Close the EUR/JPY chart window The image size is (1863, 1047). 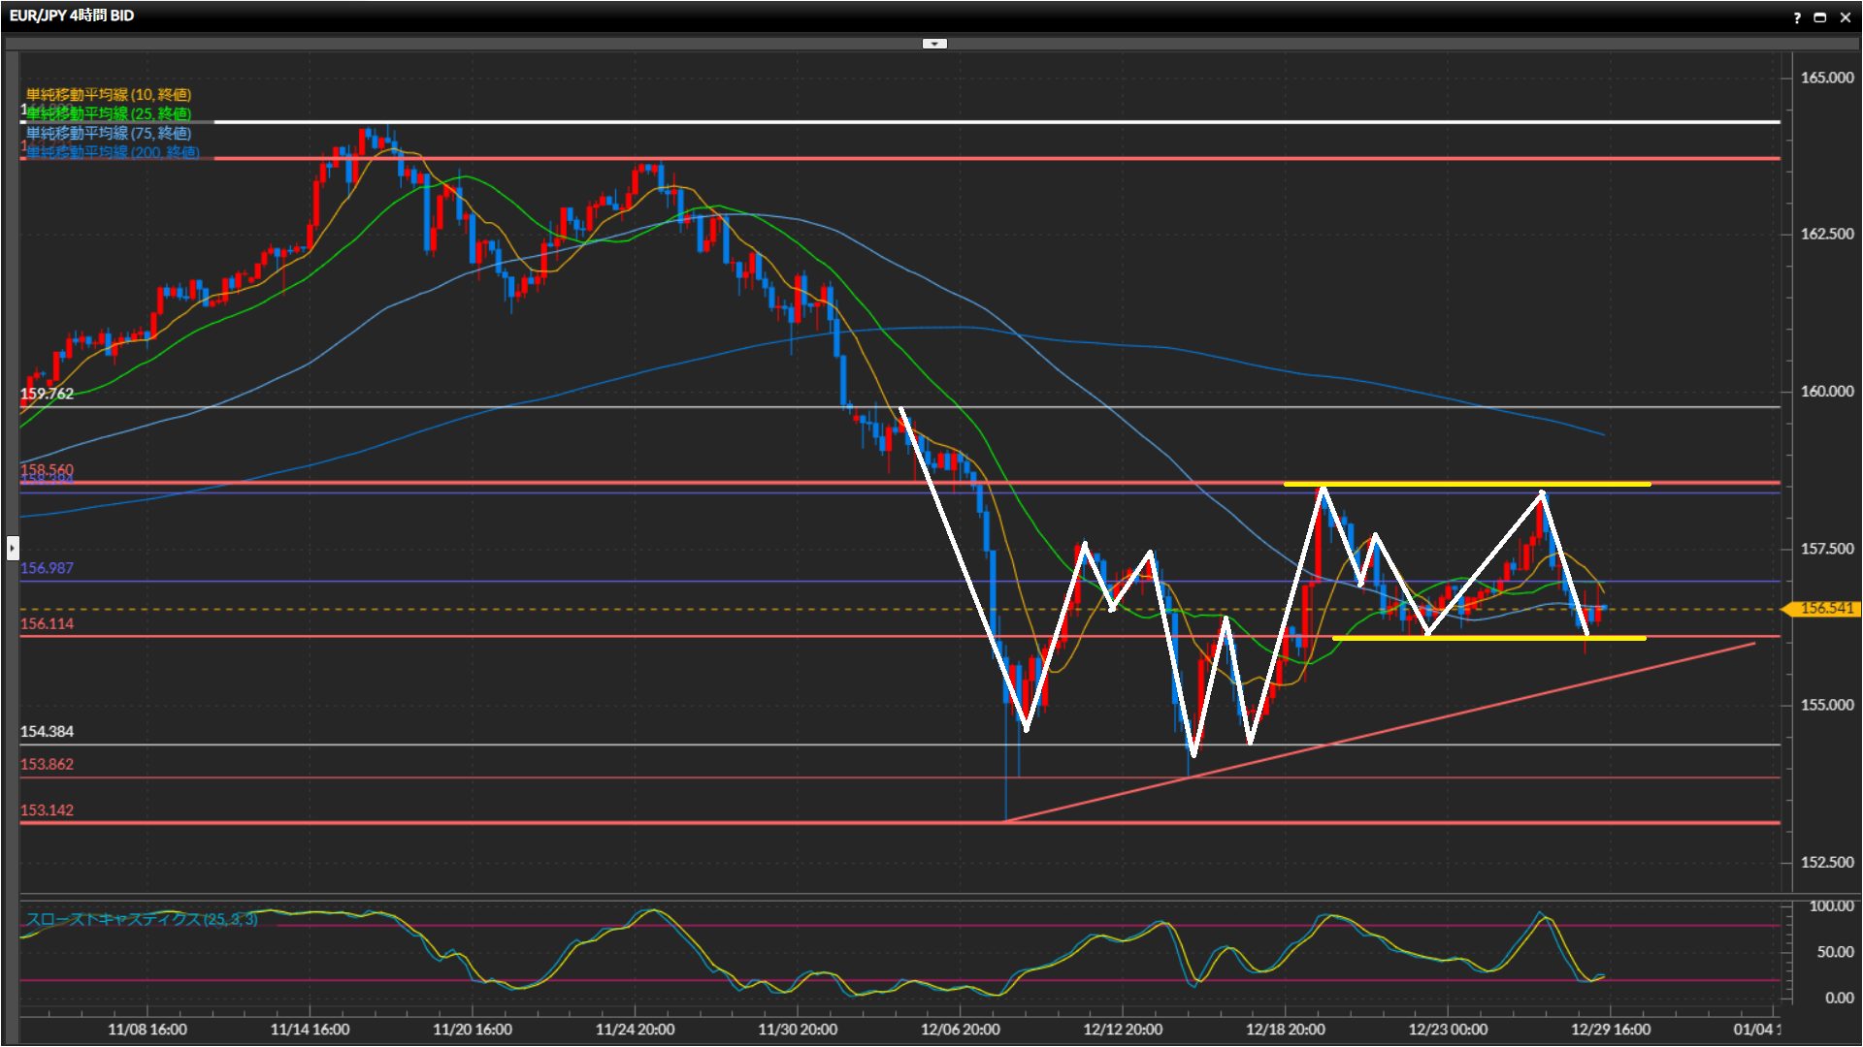(1846, 17)
